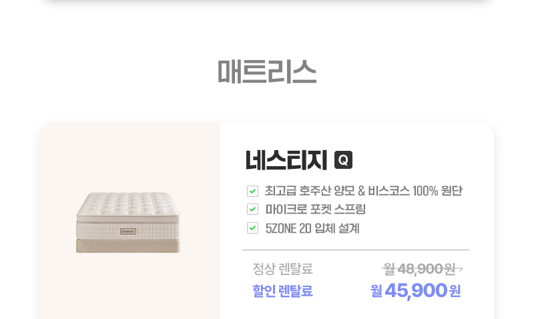The image size is (534, 319).
Task: Toggle the 최고급 호주산 양모 checkbox
Action: tap(252, 191)
